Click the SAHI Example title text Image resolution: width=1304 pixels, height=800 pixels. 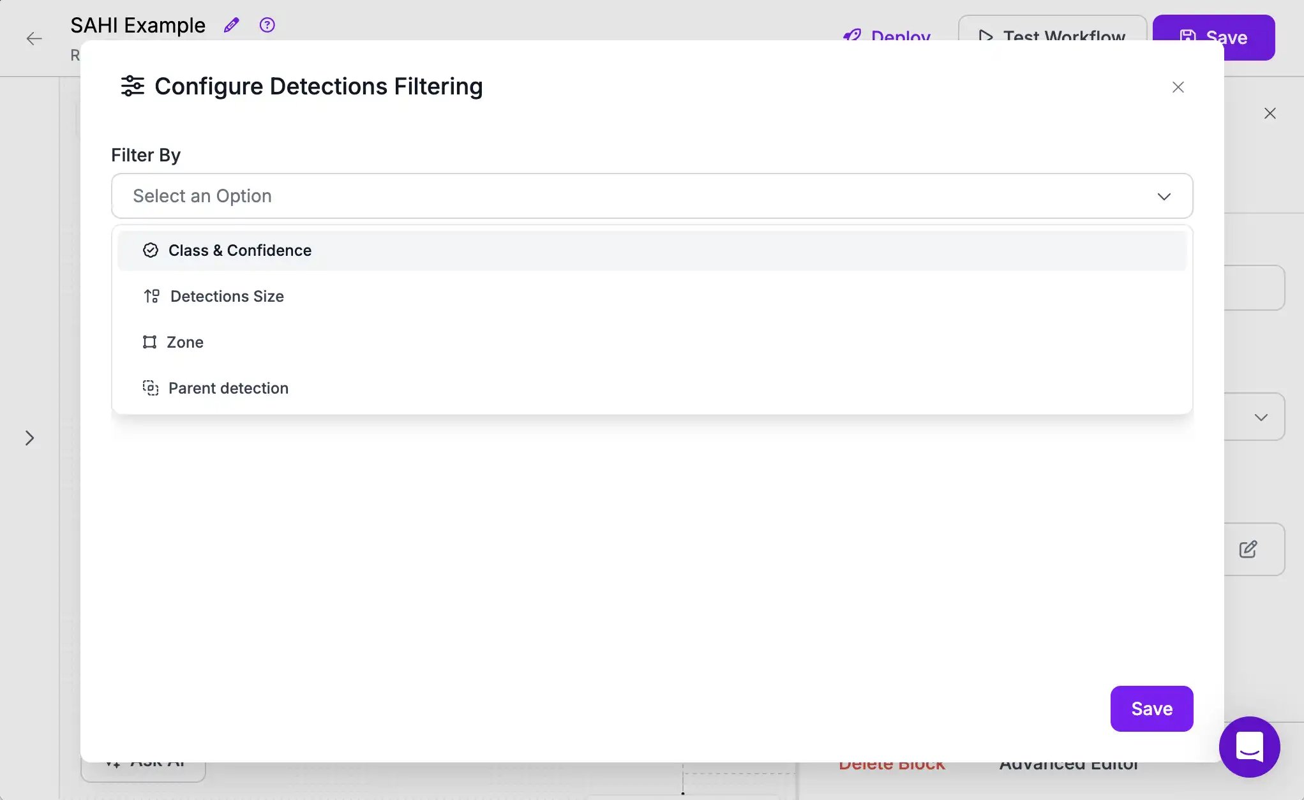coord(138,26)
